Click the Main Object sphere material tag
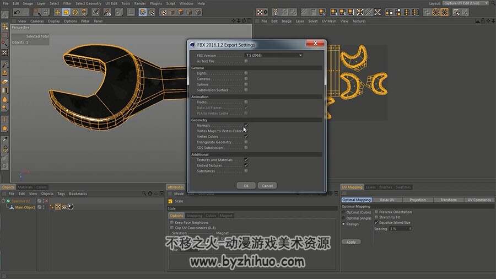Viewport: 496px width, 279px height. pos(71,207)
